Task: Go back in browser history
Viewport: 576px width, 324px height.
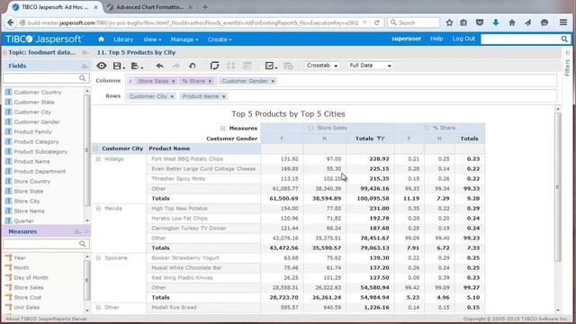Action: click(x=10, y=22)
